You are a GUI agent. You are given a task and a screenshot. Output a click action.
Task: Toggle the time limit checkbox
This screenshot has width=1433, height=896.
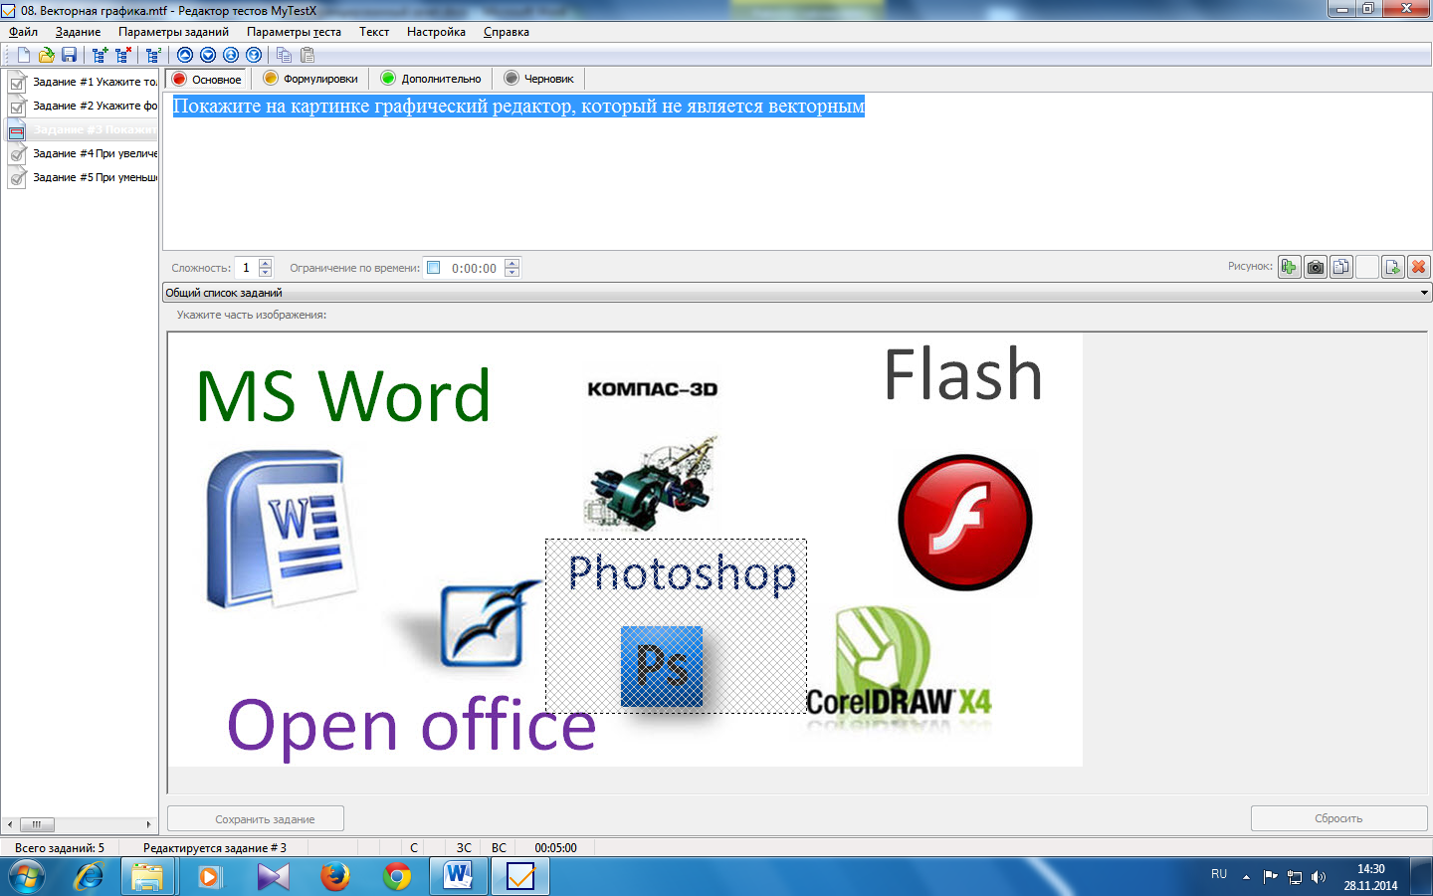[x=434, y=267]
